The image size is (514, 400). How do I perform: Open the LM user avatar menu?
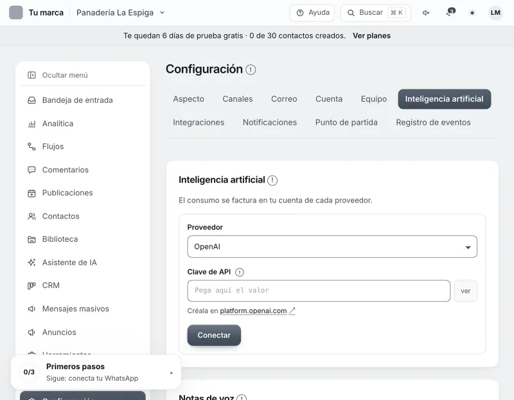click(x=495, y=13)
